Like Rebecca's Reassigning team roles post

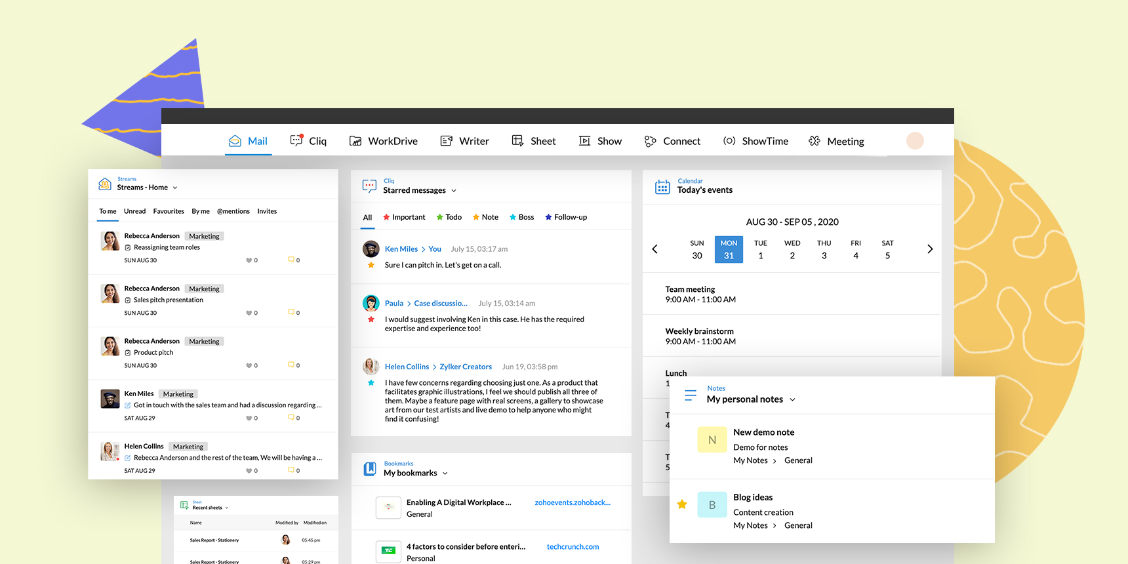[x=249, y=260]
